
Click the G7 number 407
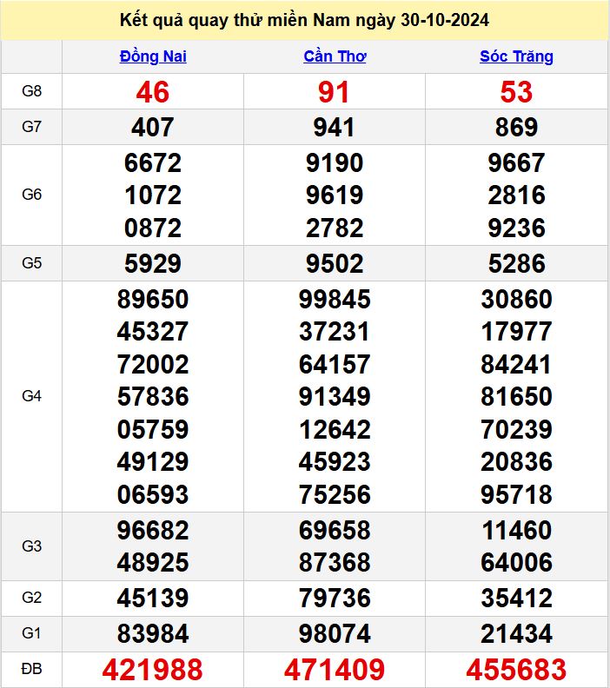click(x=153, y=127)
